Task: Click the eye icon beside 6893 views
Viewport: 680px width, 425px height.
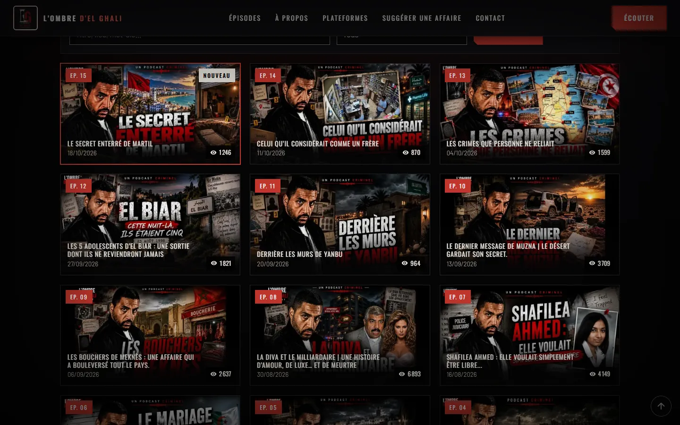Action: 402,374
